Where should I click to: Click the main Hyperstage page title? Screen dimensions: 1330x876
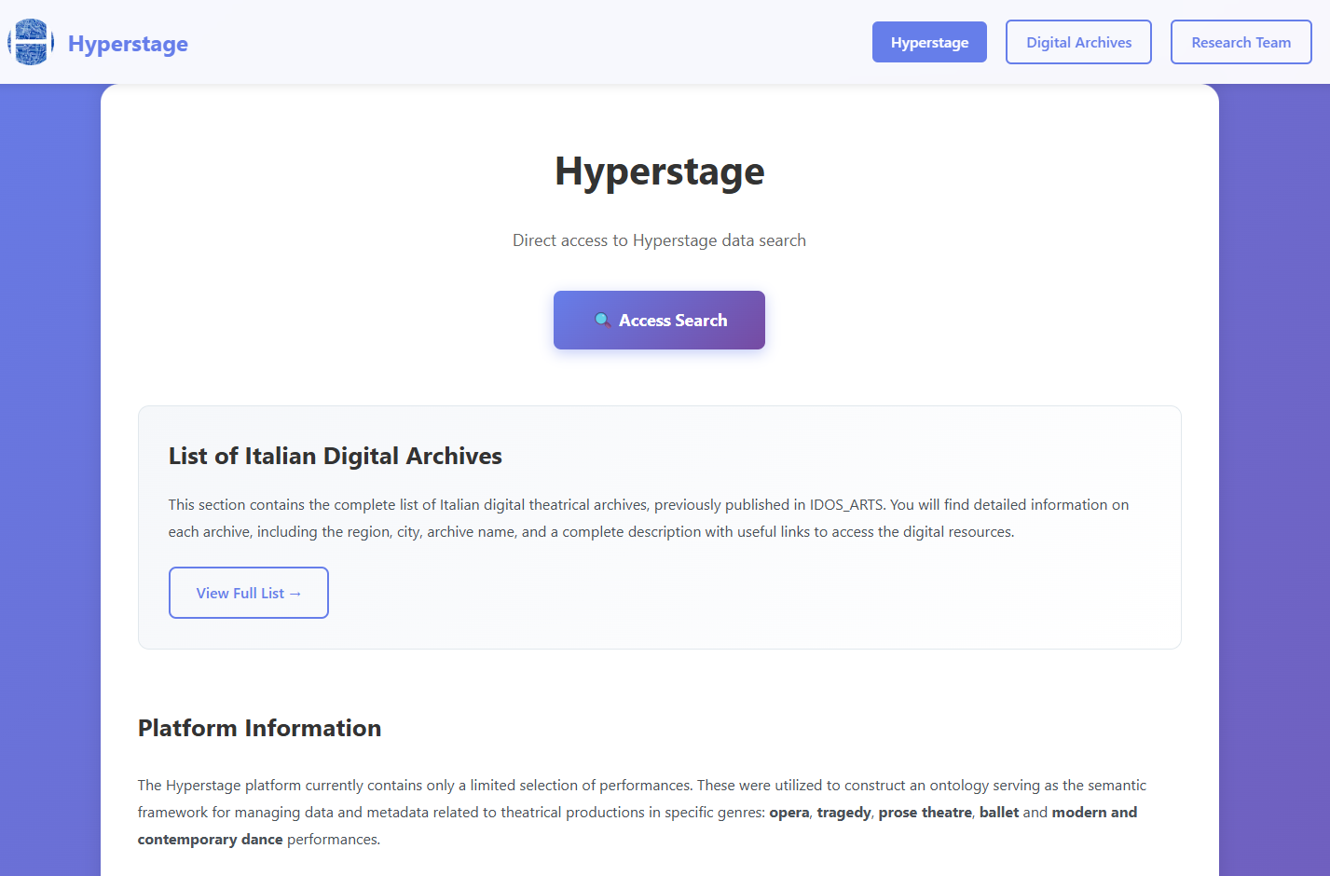point(659,171)
